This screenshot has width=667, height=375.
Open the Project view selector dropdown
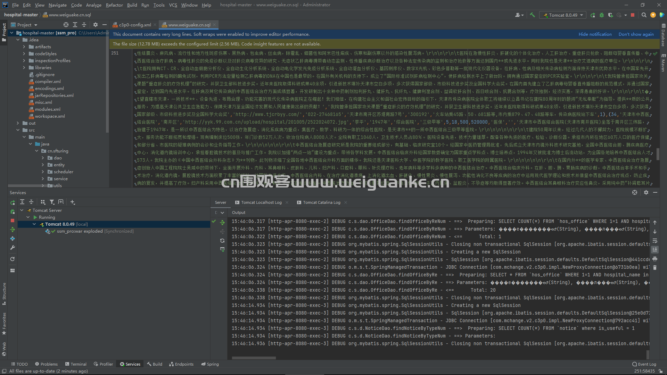click(x=24, y=25)
